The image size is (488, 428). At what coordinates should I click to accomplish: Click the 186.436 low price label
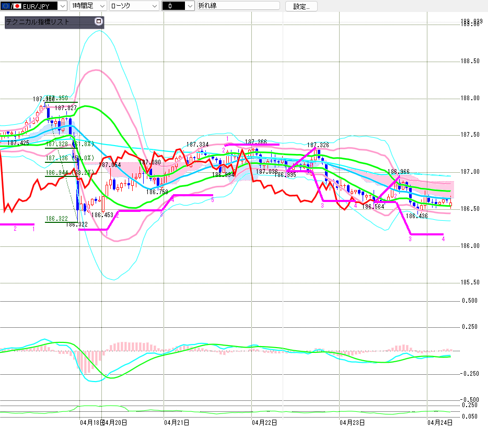[416, 216]
